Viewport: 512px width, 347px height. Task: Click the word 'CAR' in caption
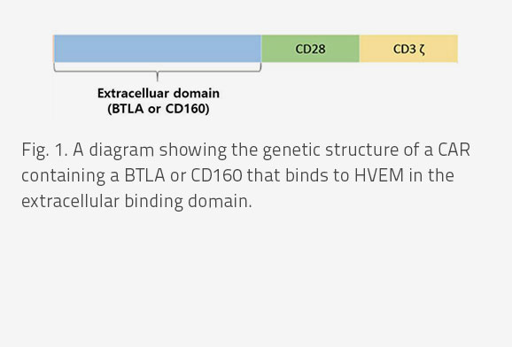tap(454, 150)
